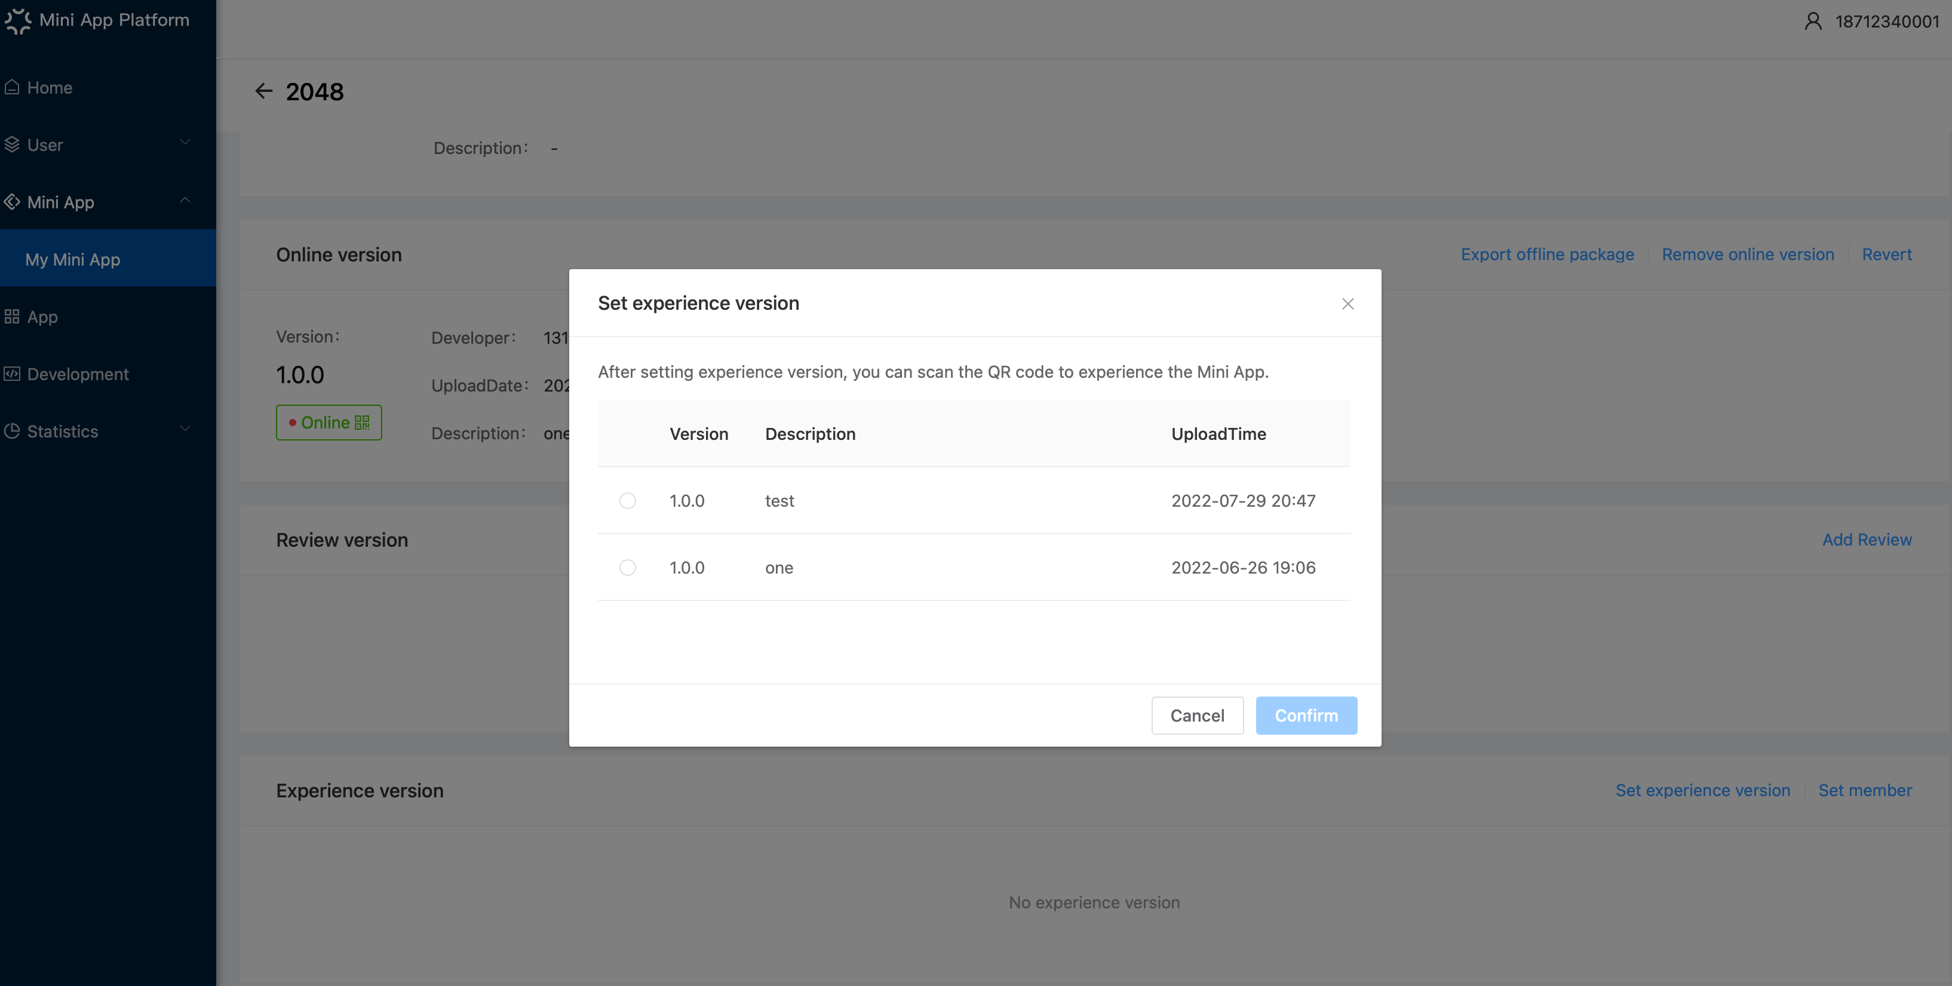Go back using the arrow beside 2048
1952x986 pixels.
263,91
